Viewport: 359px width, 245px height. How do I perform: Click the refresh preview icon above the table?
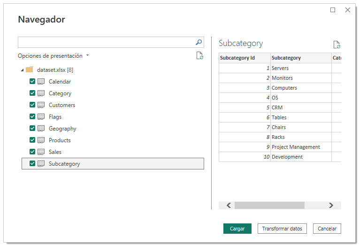[336, 45]
